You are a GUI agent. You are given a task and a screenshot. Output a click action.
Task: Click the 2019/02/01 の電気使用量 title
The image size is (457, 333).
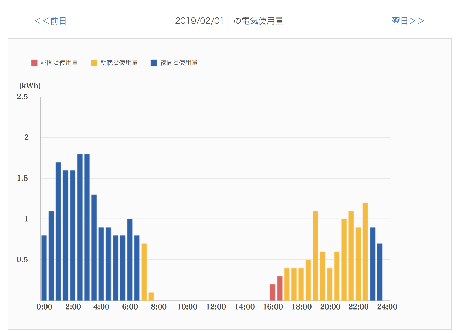[x=229, y=21]
